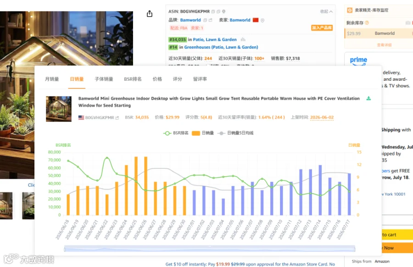
Task: Click the location pin beside the seller flag
Action: click(x=262, y=20)
